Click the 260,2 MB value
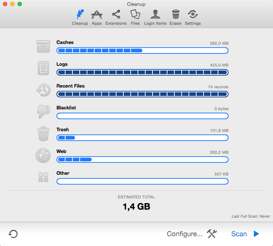Viewport: 273px width, 246px height. [x=219, y=152]
